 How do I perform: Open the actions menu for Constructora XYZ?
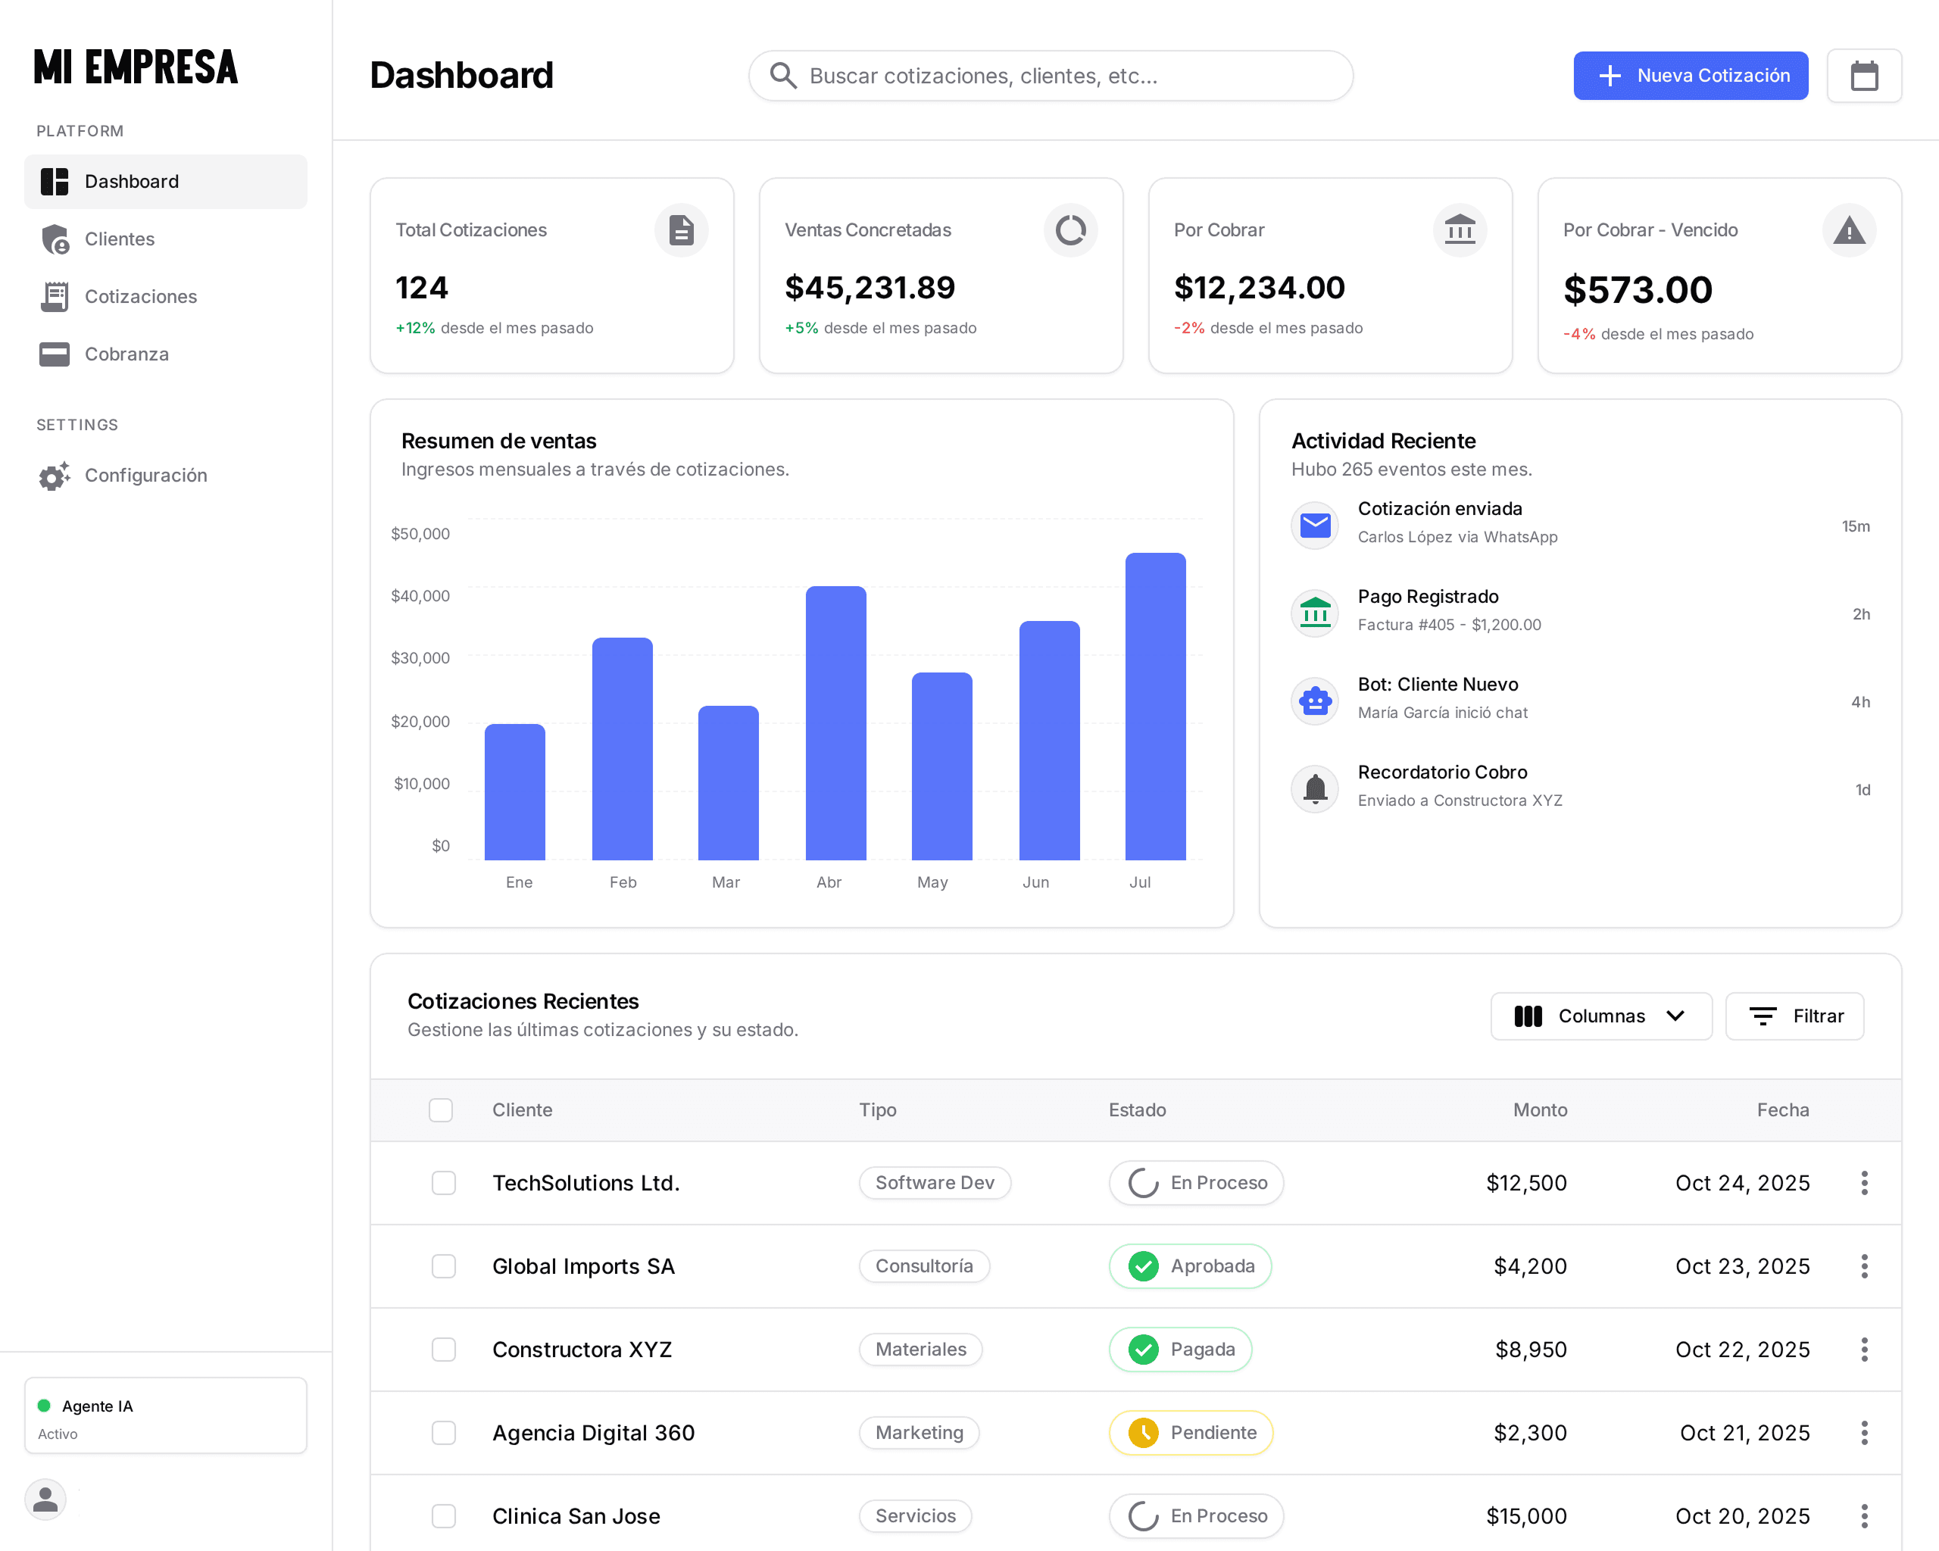coord(1864,1349)
